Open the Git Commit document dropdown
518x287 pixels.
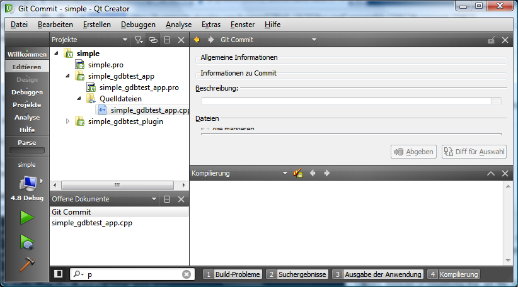(x=268, y=40)
